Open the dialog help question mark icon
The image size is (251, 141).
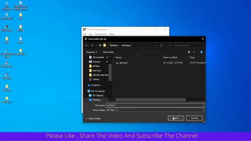coord(201,52)
